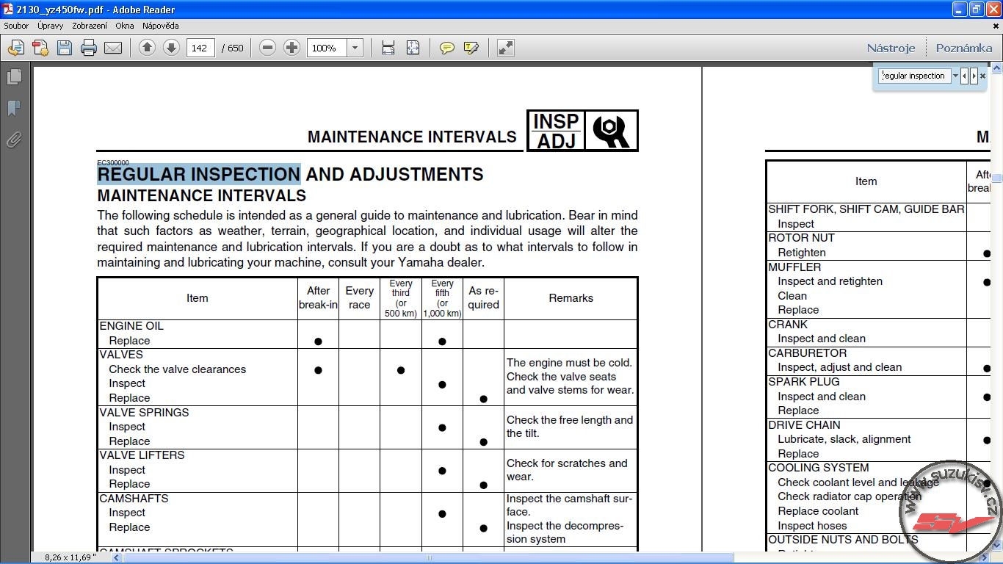The width and height of the screenshot is (1003, 564).
Task: Click the 'ENGINE OIL' table row label
Action: tap(131, 326)
